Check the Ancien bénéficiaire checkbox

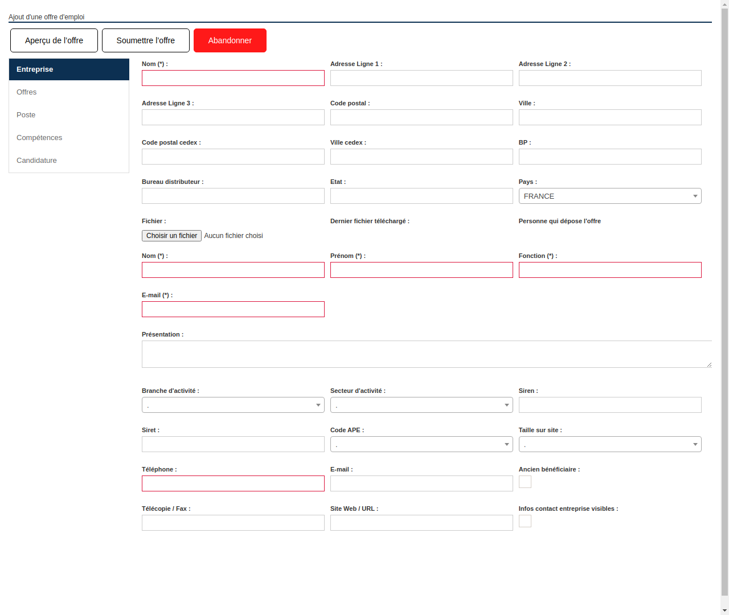point(525,481)
